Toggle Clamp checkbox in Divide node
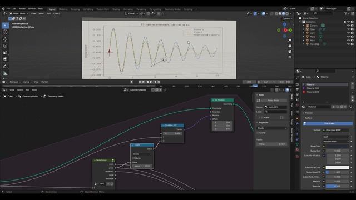 [x=133, y=158]
